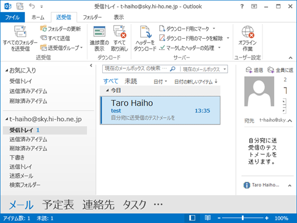The image size is (297, 223).
Task: Click the search magnifier icon
Action: point(173,69)
